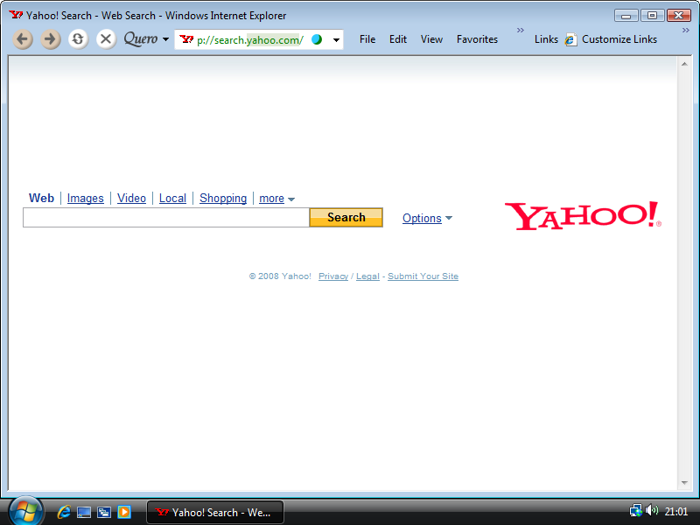Open the Submit Your Site link
Screen dimensions: 700x525
tap(423, 276)
